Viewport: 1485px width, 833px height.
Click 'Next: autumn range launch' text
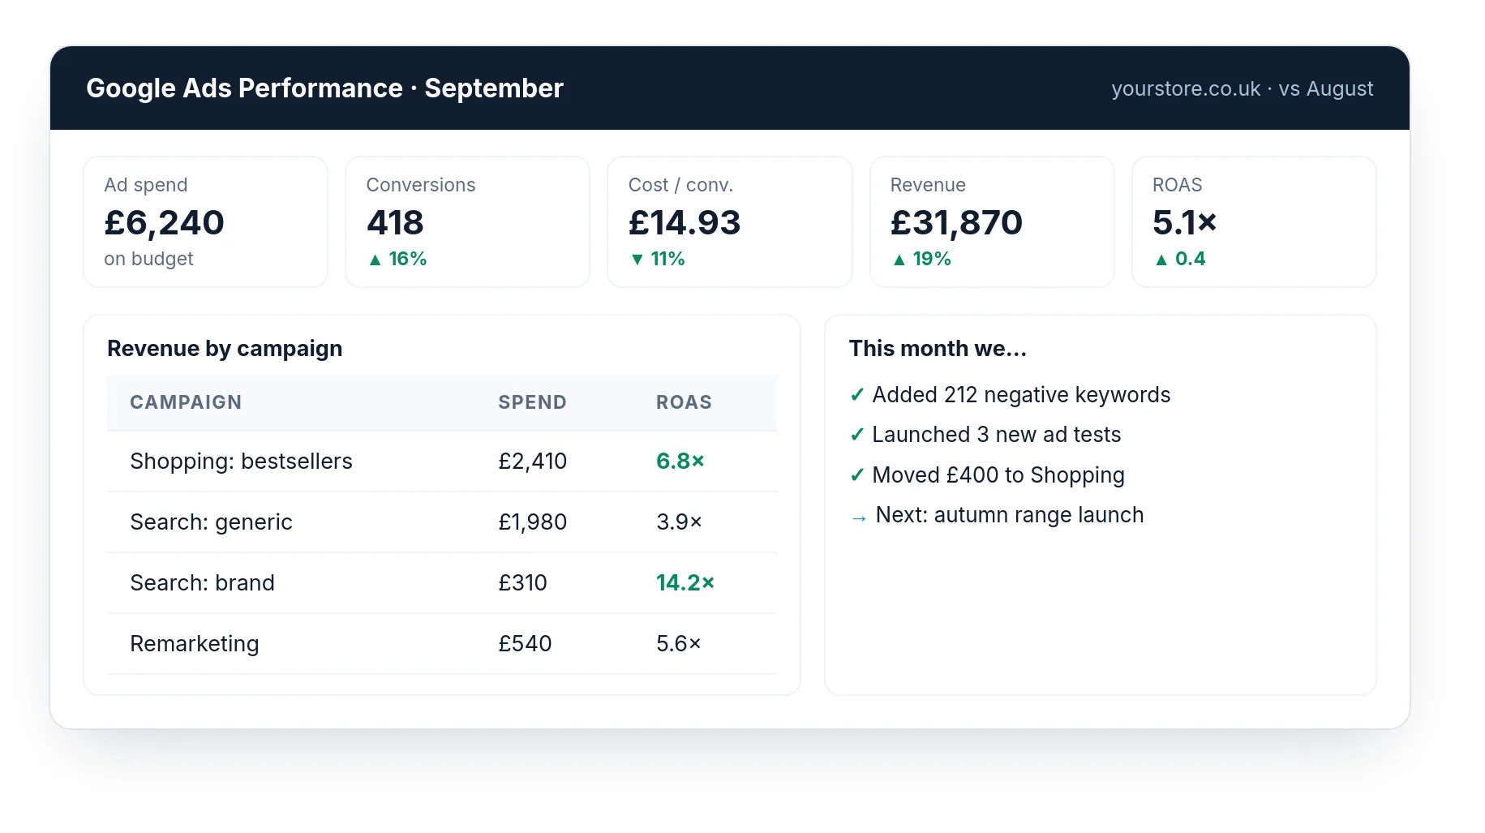[1010, 515]
